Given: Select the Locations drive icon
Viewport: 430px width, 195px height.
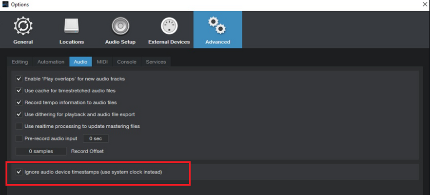Looking at the screenshot, I should click(x=72, y=26).
